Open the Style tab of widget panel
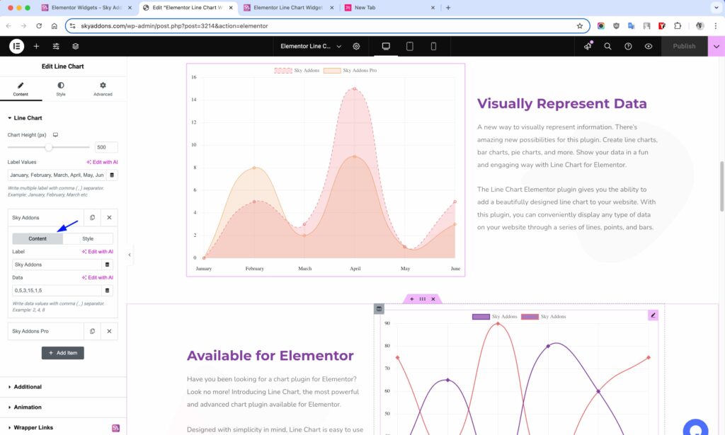Image resolution: width=725 pixels, height=435 pixels. pyautogui.click(x=61, y=89)
